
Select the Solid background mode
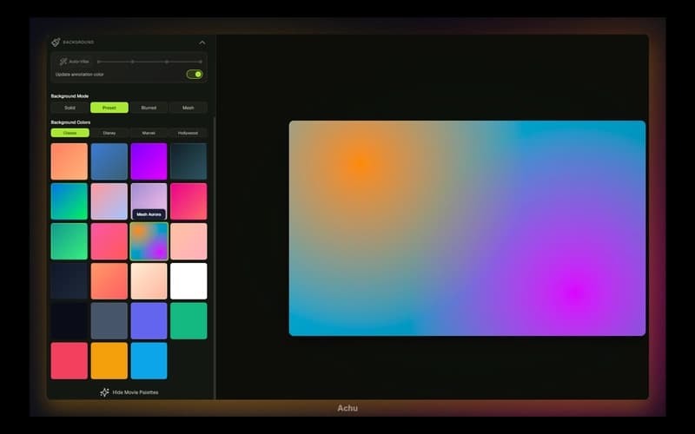click(x=70, y=108)
